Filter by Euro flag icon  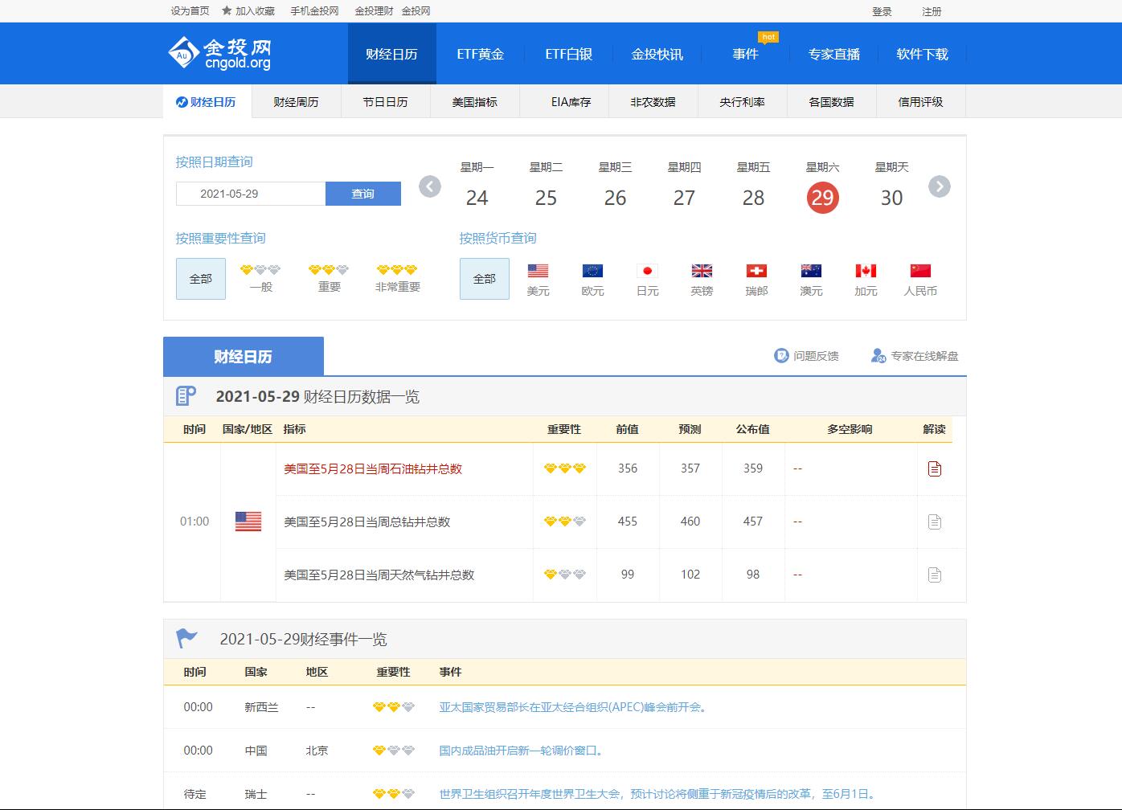[x=592, y=271]
